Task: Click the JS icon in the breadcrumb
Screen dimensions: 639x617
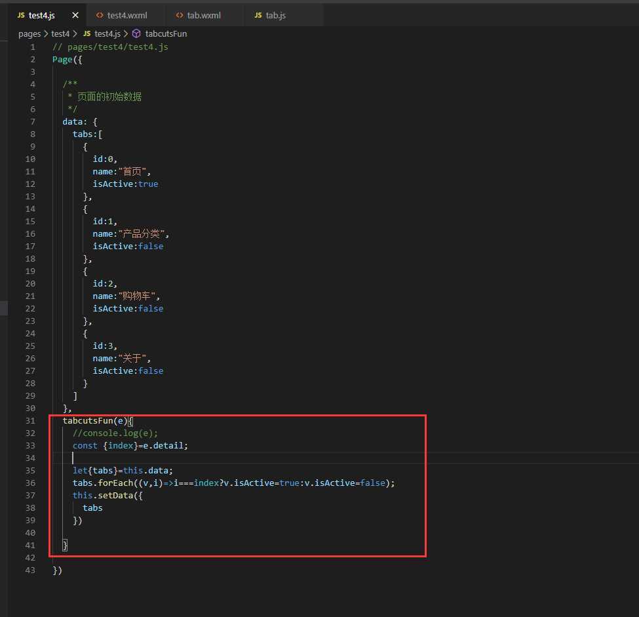Action: coord(87,33)
